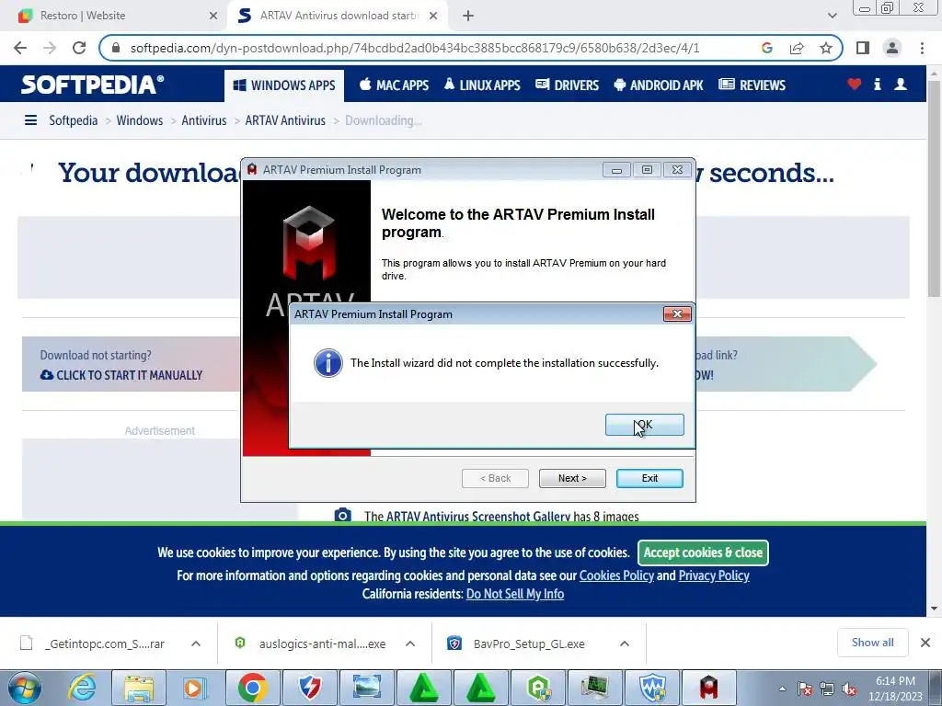Expand options for auslogics-anti-mal exe download
The image size is (942, 706).
pos(410,643)
